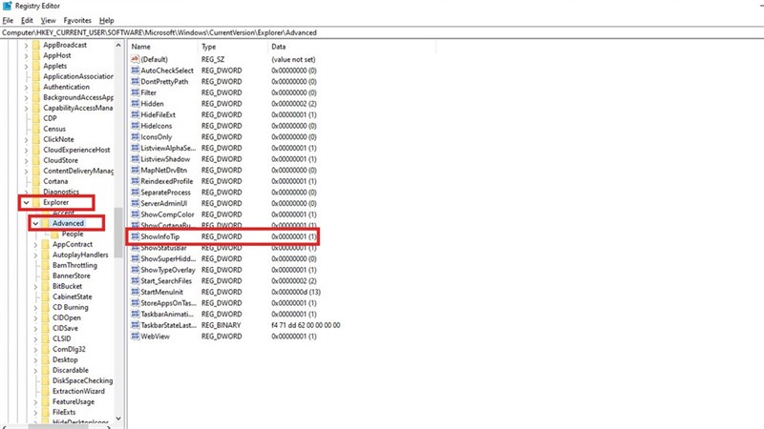Expand the AppBroadcast key

[x=27, y=45]
